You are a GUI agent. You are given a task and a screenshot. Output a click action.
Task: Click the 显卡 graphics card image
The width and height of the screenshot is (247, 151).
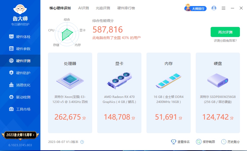[119, 81]
